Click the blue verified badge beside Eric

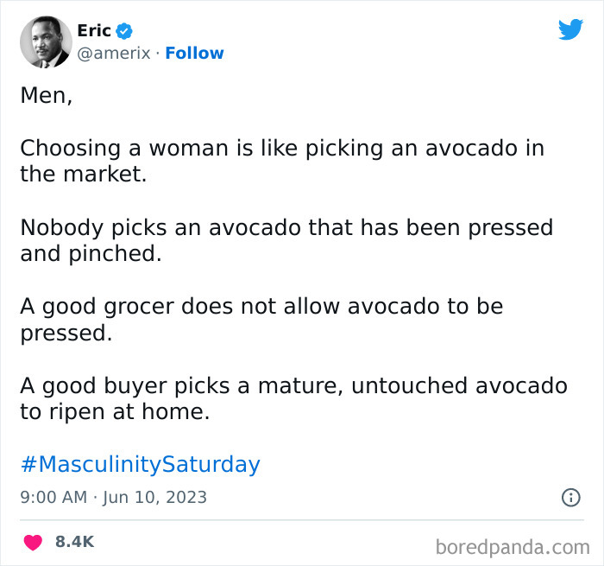[124, 31]
